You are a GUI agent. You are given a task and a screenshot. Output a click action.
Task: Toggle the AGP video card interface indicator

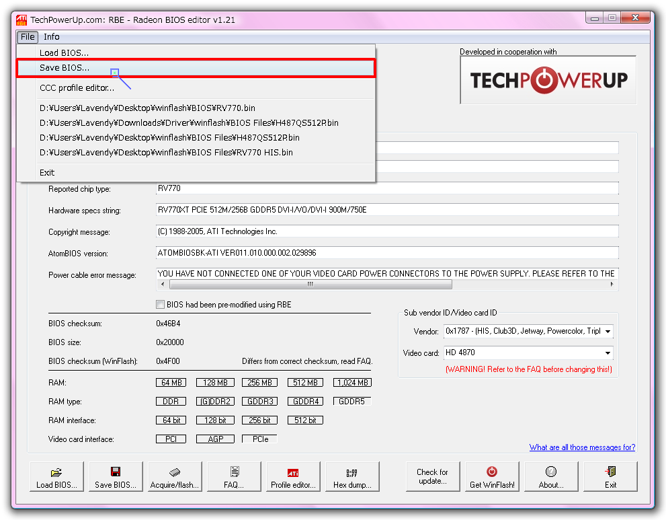[215, 439]
